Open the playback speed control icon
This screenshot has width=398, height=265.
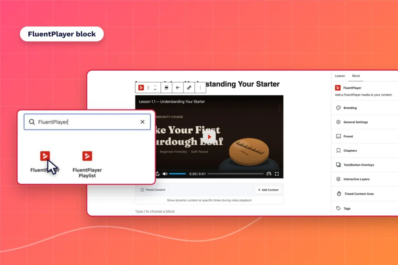pos(269,174)
